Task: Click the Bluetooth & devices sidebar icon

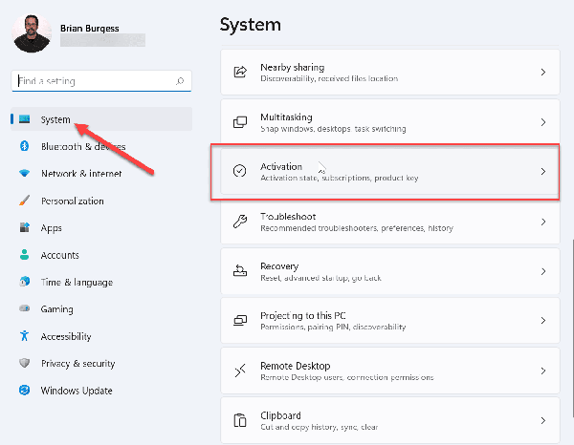Action: tap(24, 146)
